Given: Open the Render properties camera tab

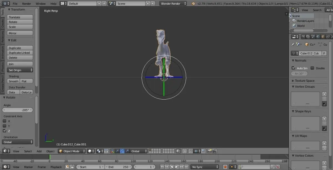Looking at the screenshot, I should [303, 37].
